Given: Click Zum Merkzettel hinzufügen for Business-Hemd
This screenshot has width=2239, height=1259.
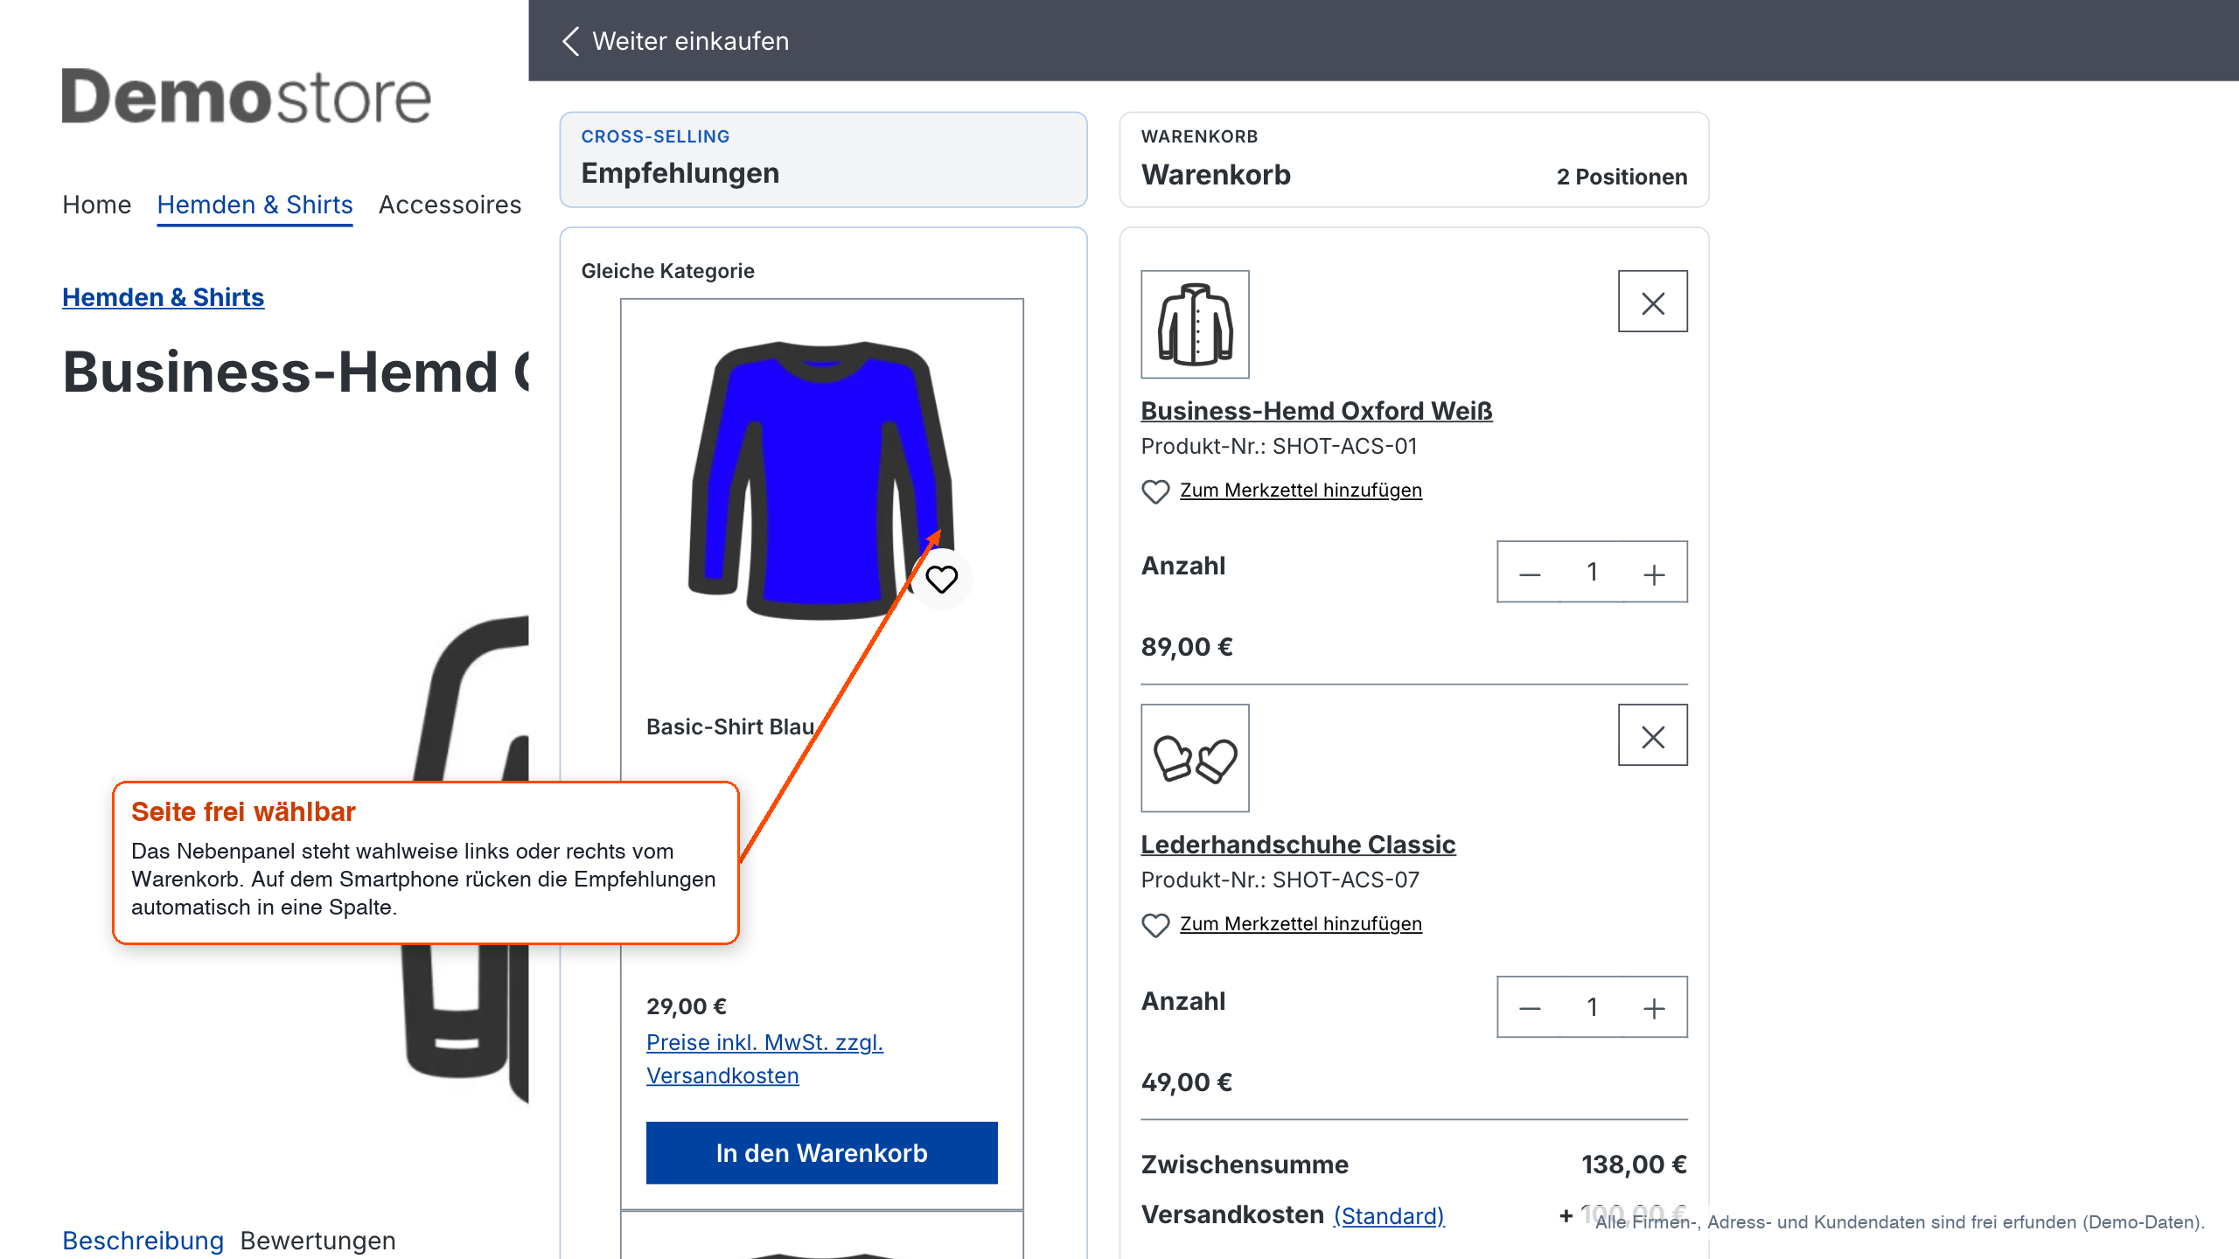Looking at the screenshot, I should (x=1301, y=490).
